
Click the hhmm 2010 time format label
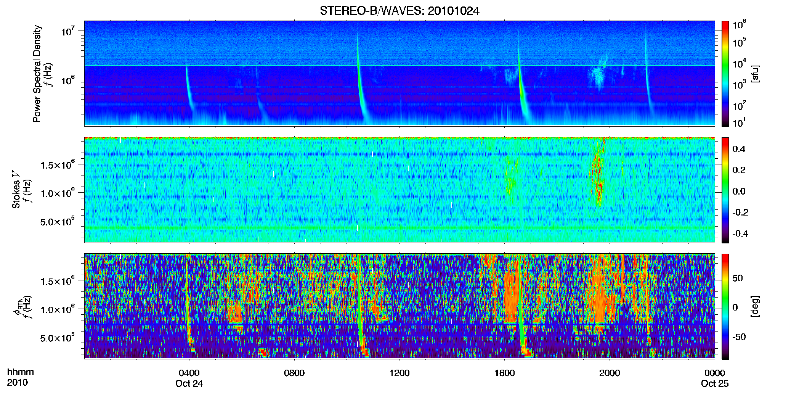(x=20, y=377)
